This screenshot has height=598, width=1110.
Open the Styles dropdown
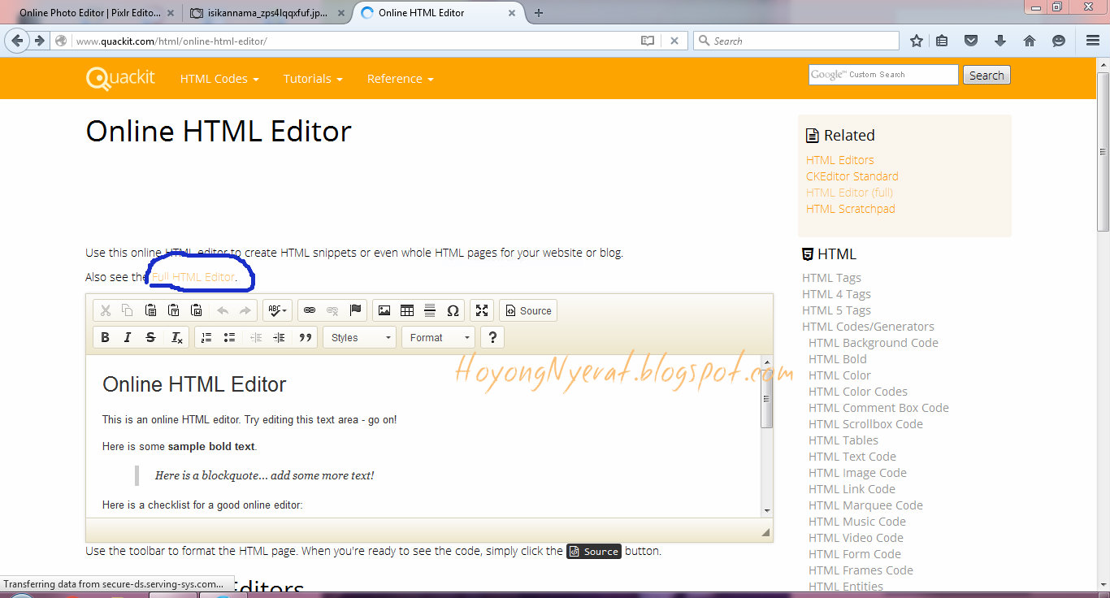(359, 336)
